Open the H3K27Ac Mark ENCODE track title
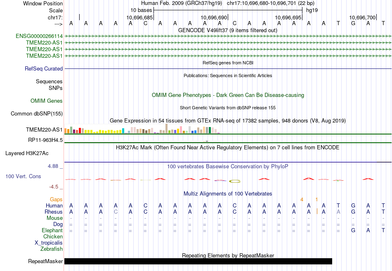This screenshot has width=392, height=271. click(x=228, y=148)
